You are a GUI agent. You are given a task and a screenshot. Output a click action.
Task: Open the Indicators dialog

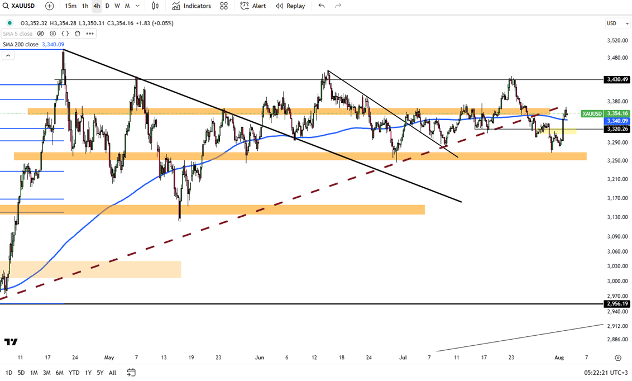(191, 6)
